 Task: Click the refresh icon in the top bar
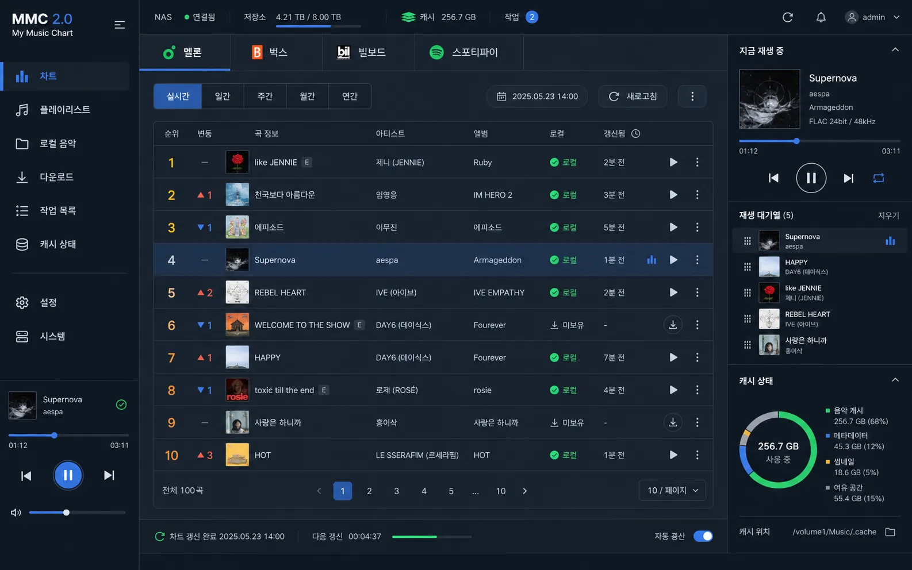pyautogui.click(x=788, y=17)
